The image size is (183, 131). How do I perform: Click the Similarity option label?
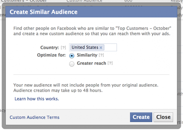point(87,55)
